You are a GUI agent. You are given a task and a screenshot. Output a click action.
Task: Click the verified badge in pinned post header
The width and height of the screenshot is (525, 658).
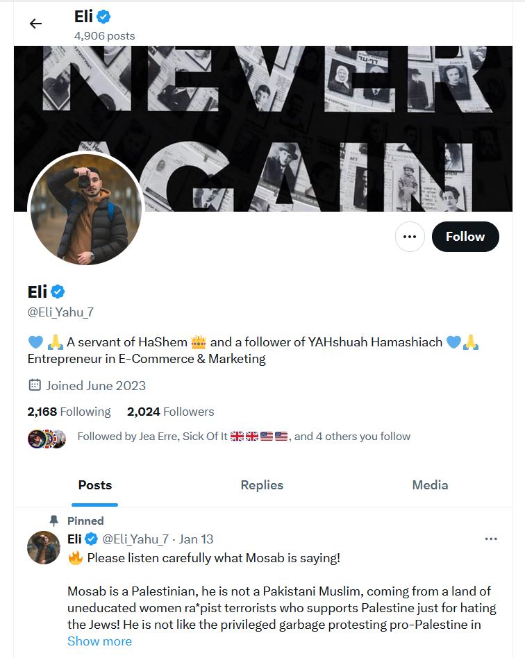click(91, 539)
